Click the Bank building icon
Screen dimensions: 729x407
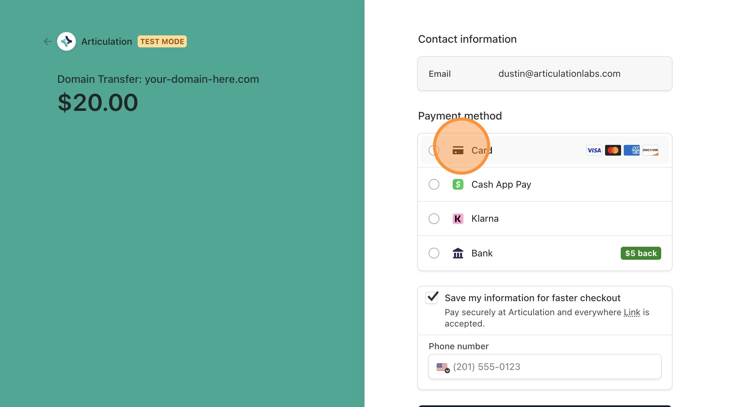tap(458, 253)
